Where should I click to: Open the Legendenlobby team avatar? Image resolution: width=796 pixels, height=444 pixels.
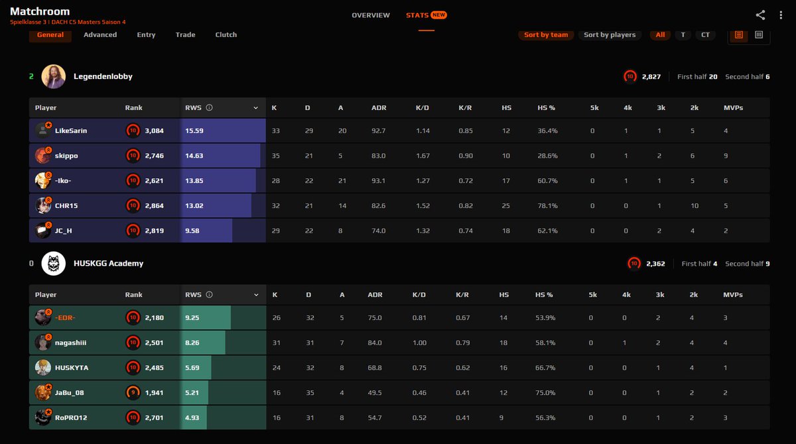(54, 76)
